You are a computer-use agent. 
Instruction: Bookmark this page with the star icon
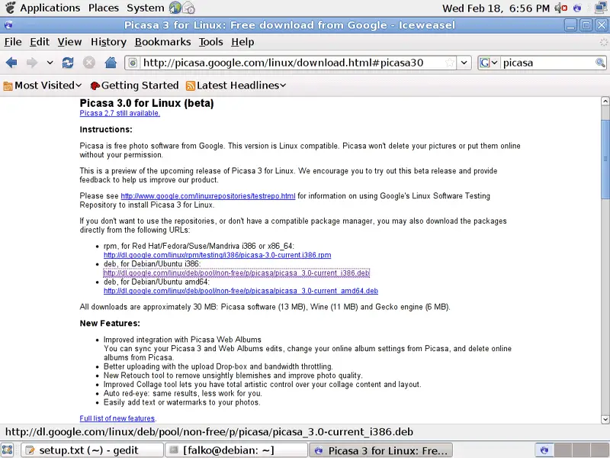coord(449,63)
